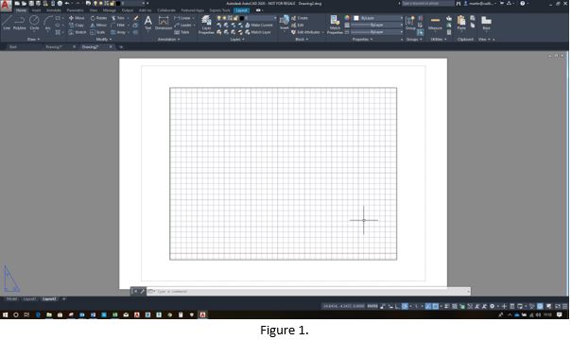Screen dimensions: 571x340
Task: Click Edit Attributes button
Action: point(306,32)
